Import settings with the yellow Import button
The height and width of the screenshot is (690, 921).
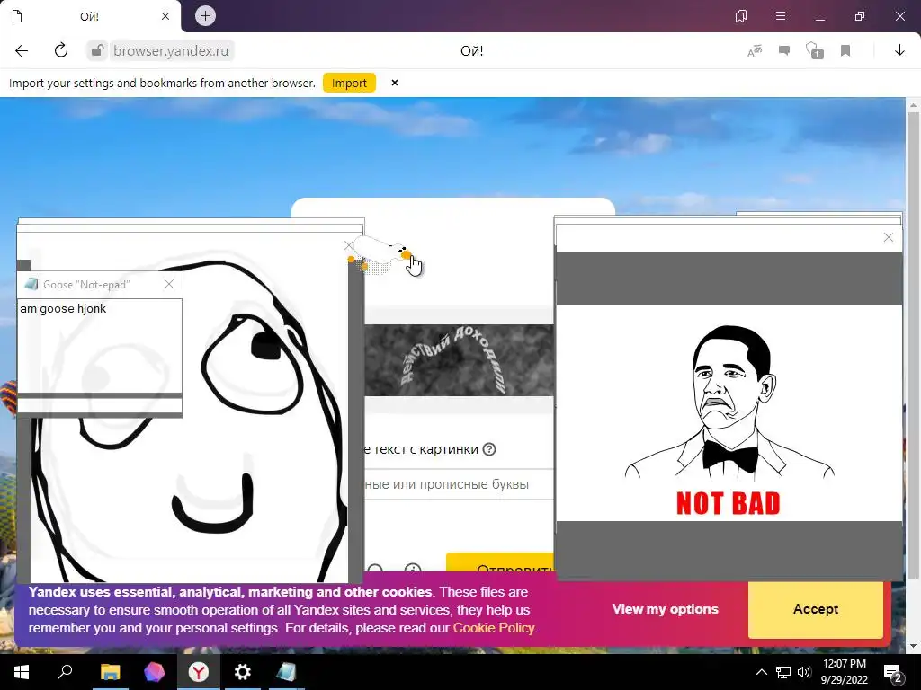coord(349,84)
